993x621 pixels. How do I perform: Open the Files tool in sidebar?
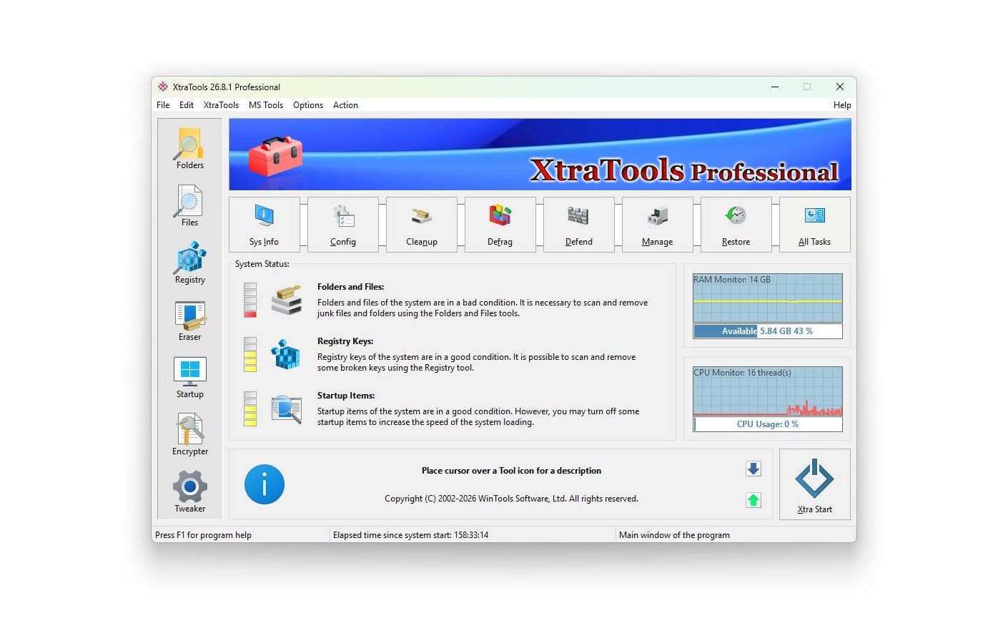[189, 206]
